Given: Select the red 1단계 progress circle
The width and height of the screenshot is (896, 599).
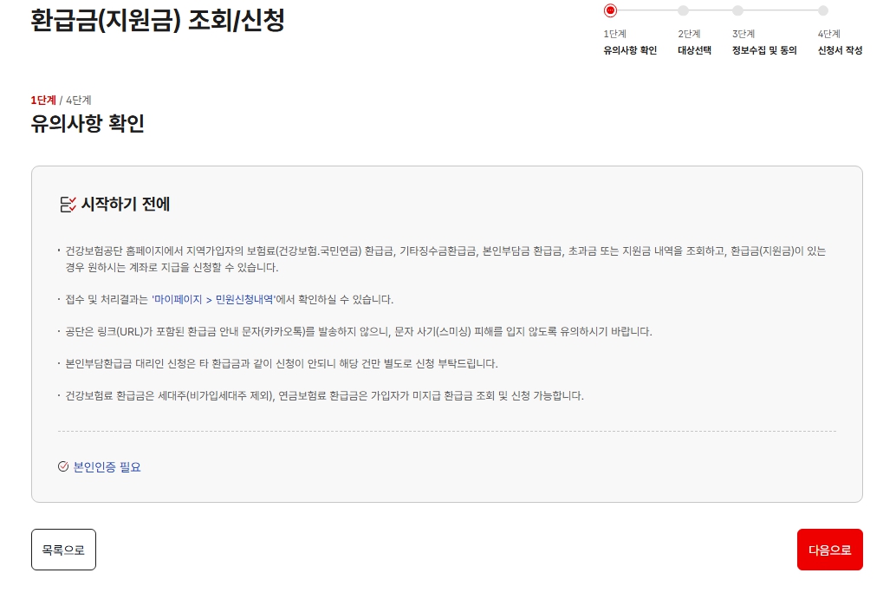Looking at the screenshot, I should tap(611, 11).
